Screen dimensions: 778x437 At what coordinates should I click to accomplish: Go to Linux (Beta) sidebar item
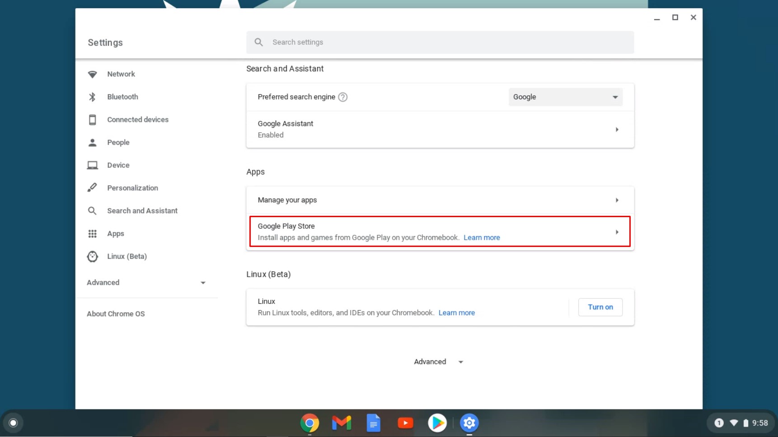[127, 256]
